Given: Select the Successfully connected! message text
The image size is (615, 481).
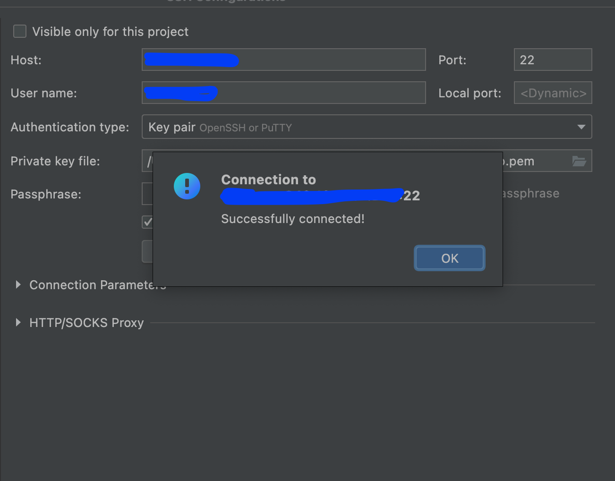Looking at the screenshot, I should (293, 219).
